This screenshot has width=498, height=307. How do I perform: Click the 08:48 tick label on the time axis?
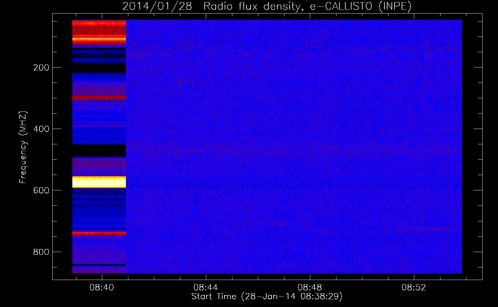click(x=310, y=287)
